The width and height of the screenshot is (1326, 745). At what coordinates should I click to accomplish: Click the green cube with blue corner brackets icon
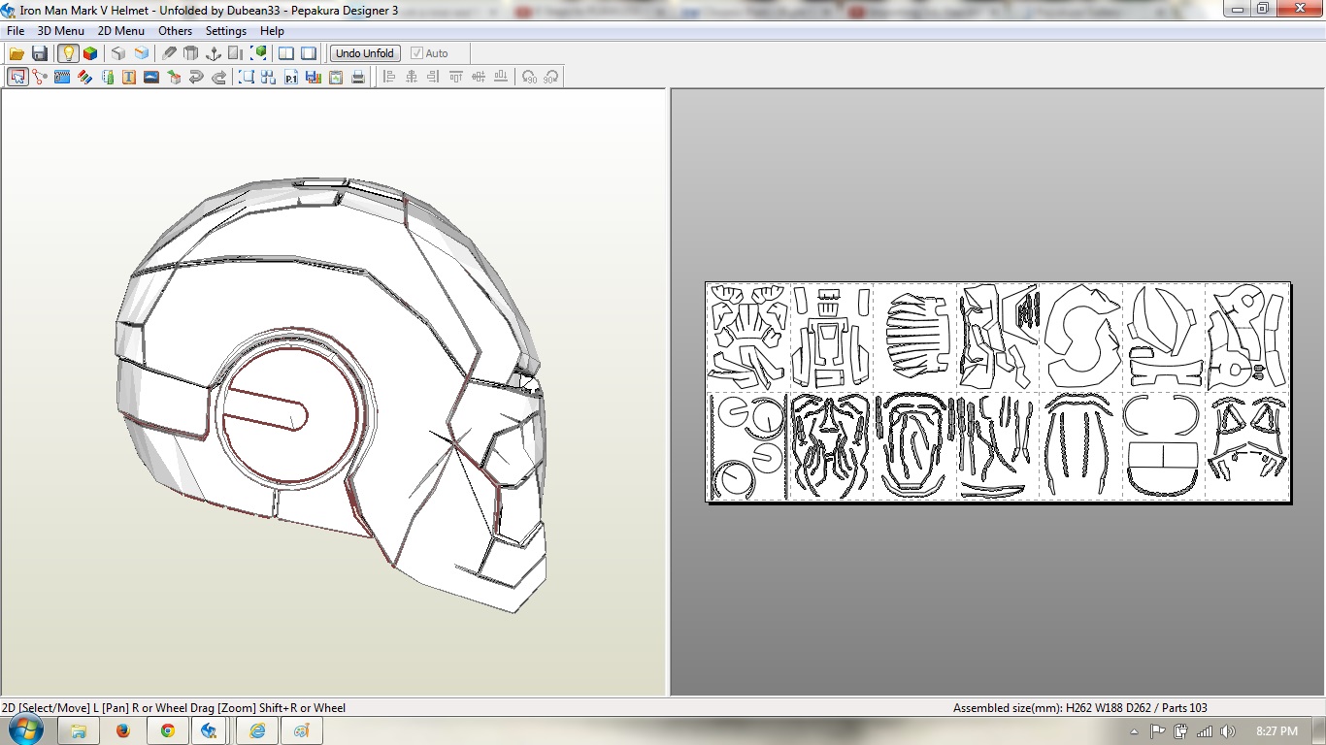[x=259, y=53]
